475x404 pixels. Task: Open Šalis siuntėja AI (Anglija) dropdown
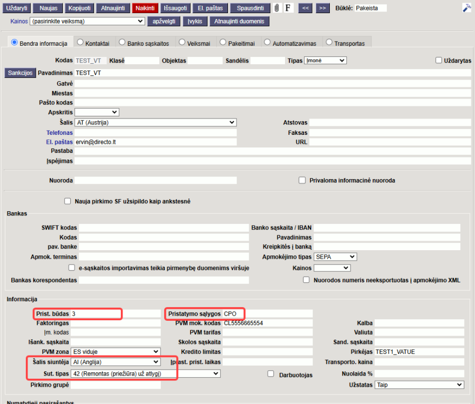(116, 362)
